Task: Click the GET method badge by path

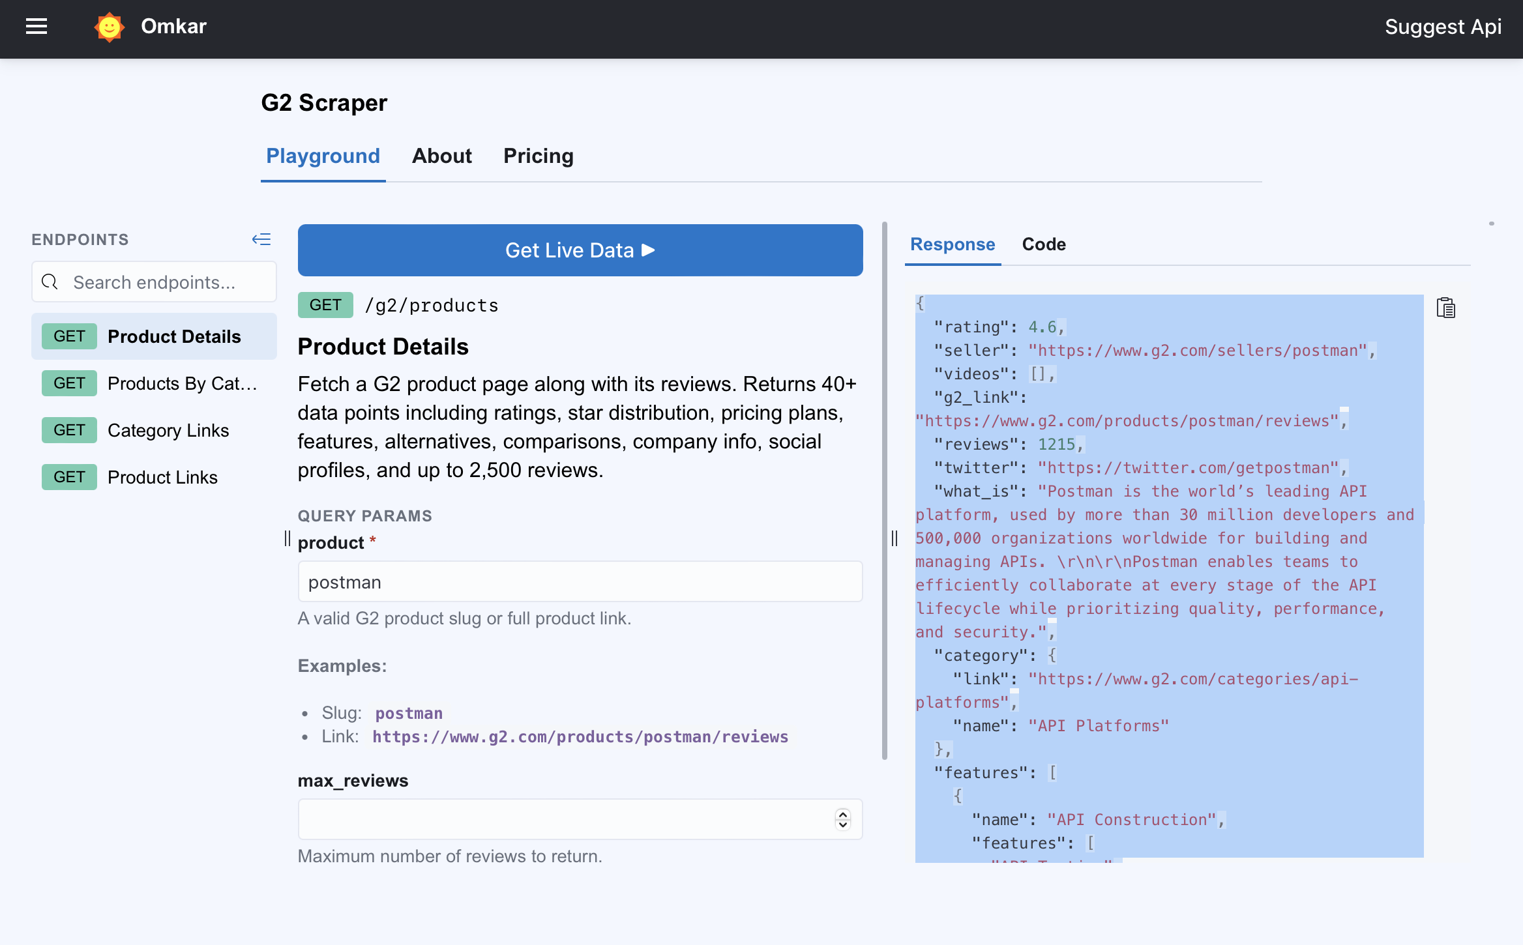Action: (x=325, y=305)
